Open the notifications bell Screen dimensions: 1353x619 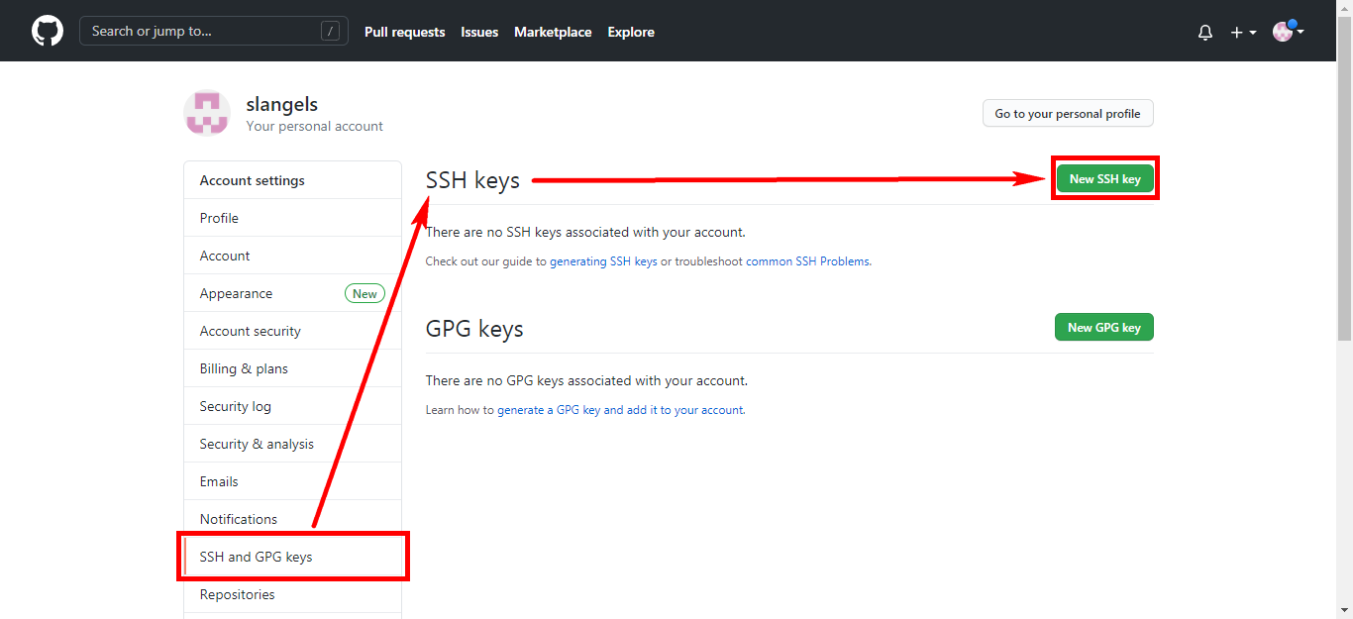[1205, 32]
